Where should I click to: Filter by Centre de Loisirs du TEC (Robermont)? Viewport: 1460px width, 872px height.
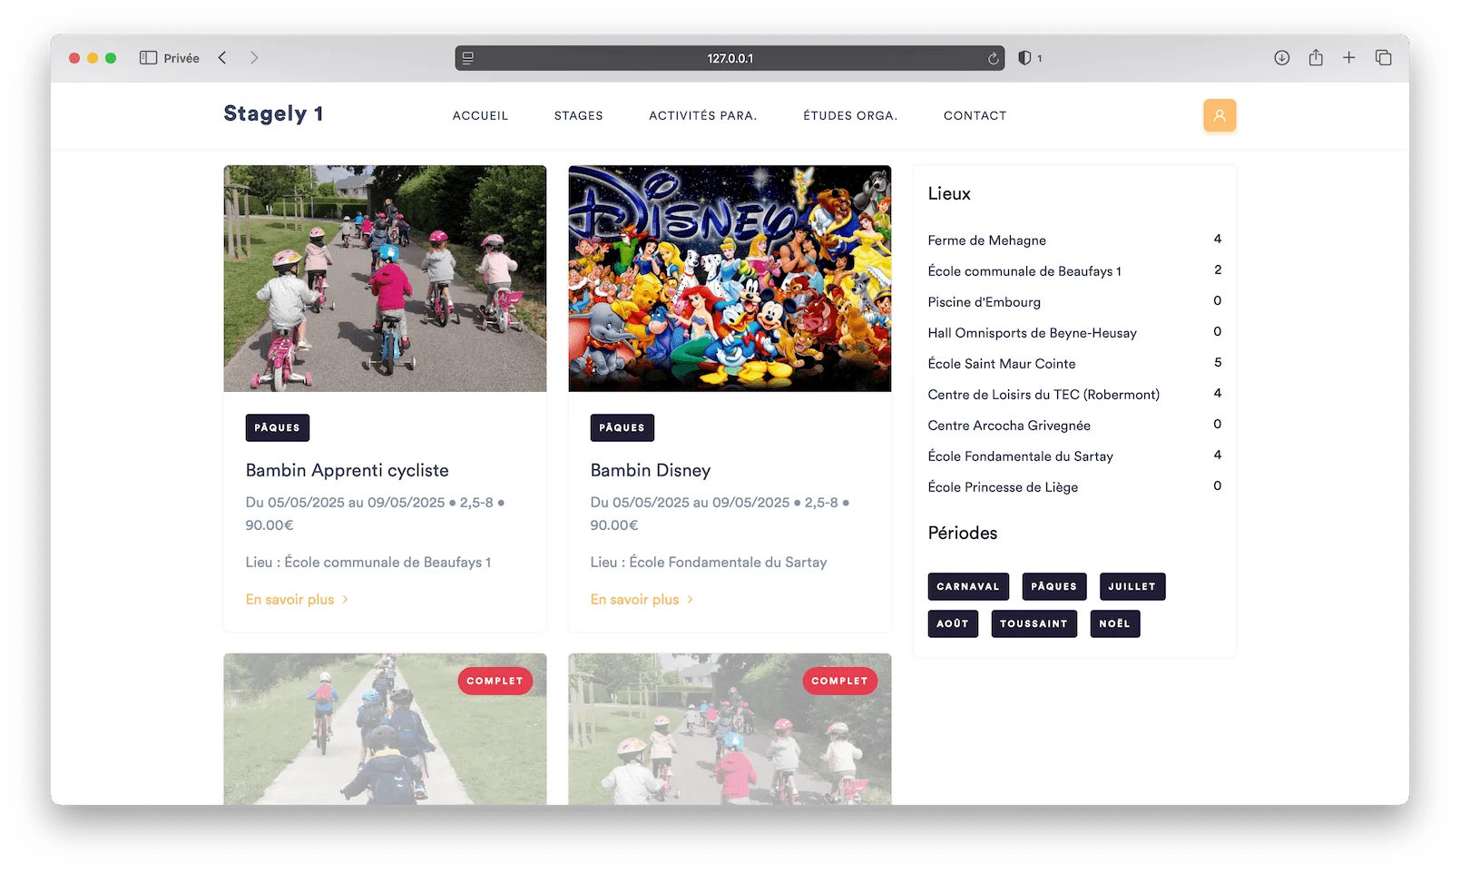1044,395
